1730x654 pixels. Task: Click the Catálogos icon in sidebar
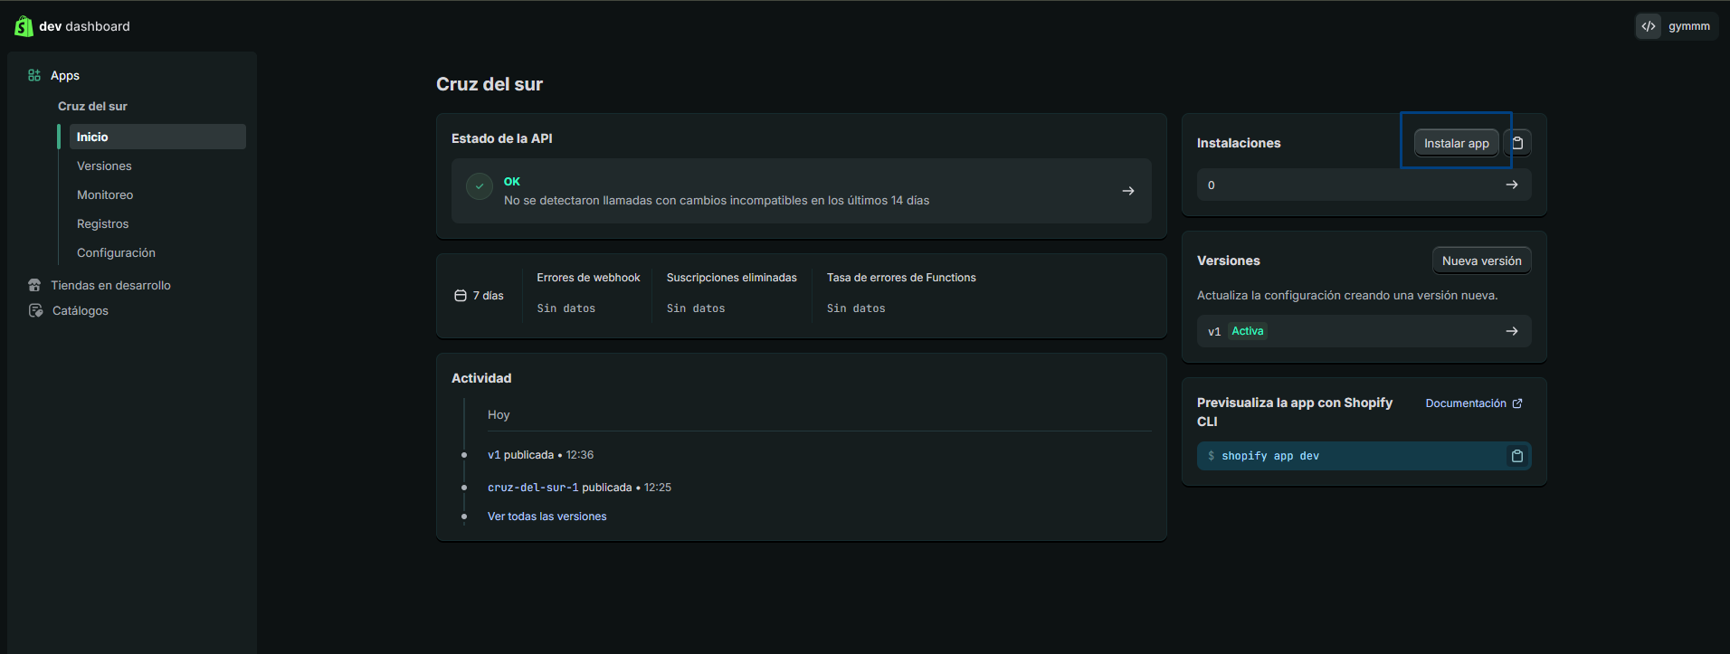35,310
